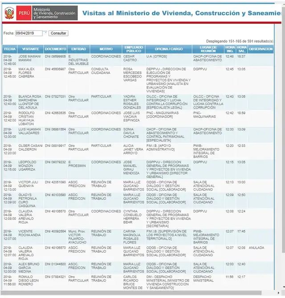Select visitor VICTOR JULI QUENAYA

point(28,184)
